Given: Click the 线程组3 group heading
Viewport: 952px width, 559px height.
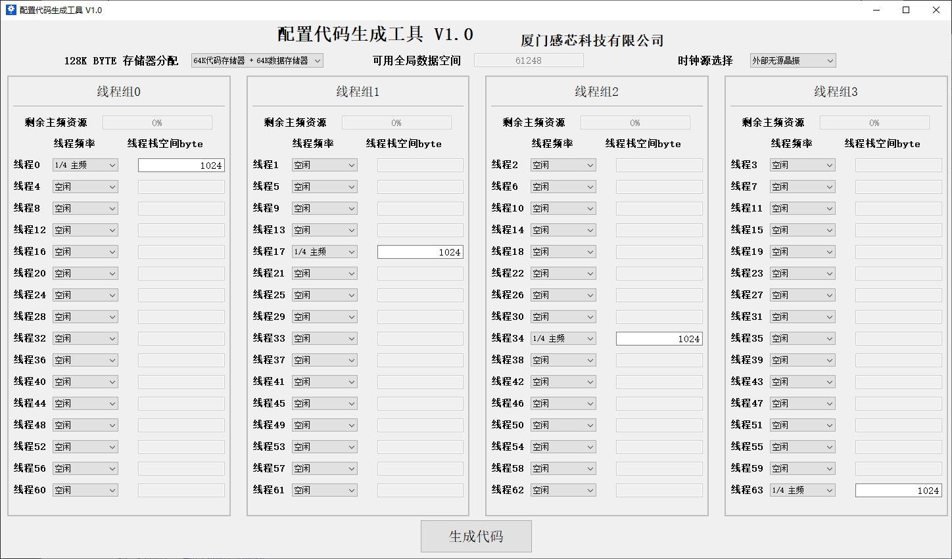Looking at the screenshot, I should click(836, 92).
